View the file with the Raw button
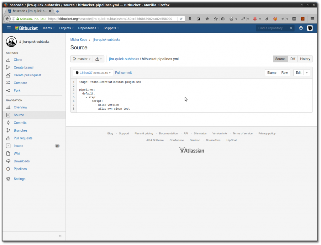 pyautogui.click(x=284, y=72)
